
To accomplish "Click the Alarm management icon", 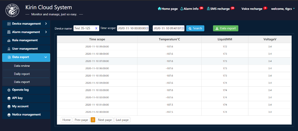I will (9, 32).
